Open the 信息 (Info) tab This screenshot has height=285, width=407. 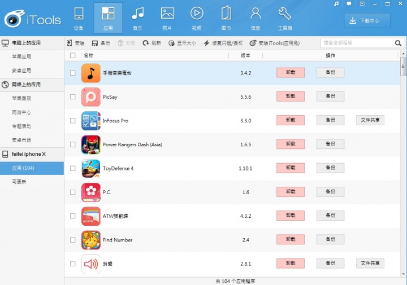coord(256,19)
